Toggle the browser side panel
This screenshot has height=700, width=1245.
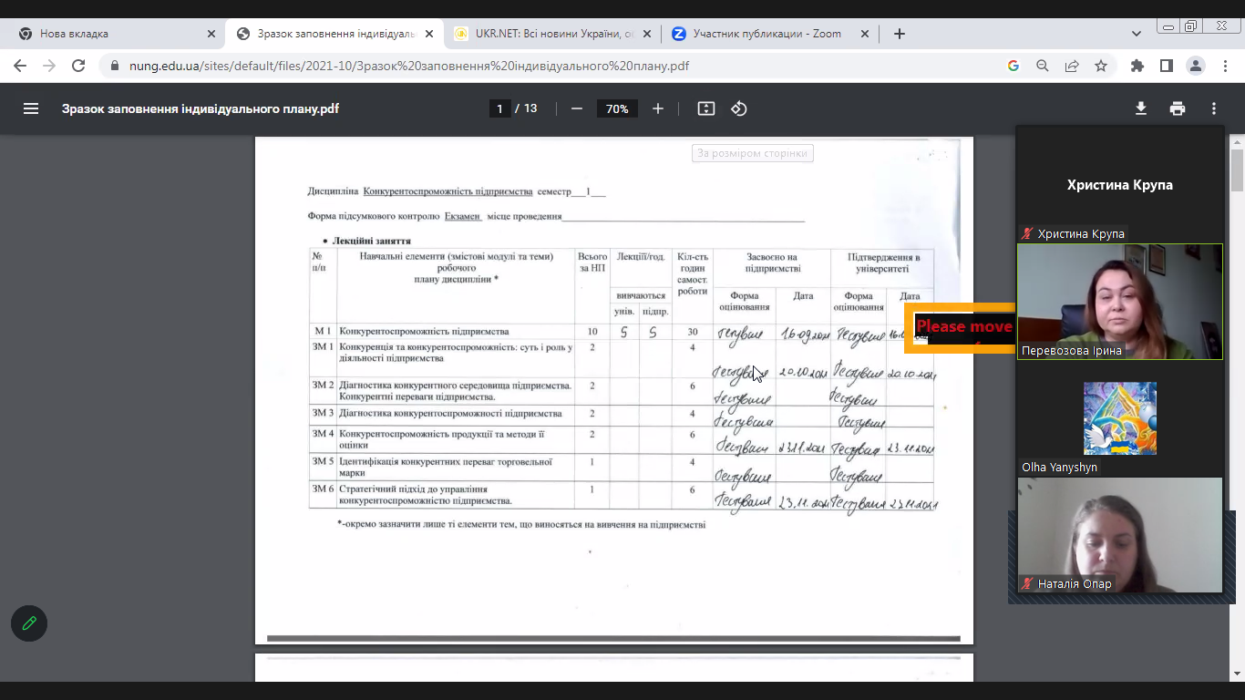click(1166, 66)
